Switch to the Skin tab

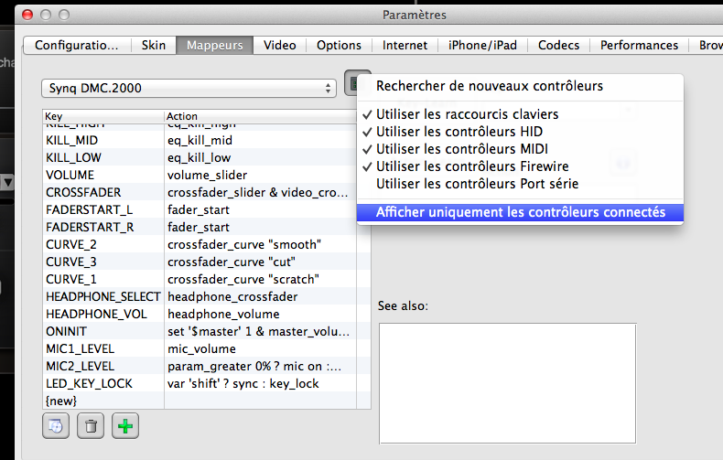pos(154,45)
